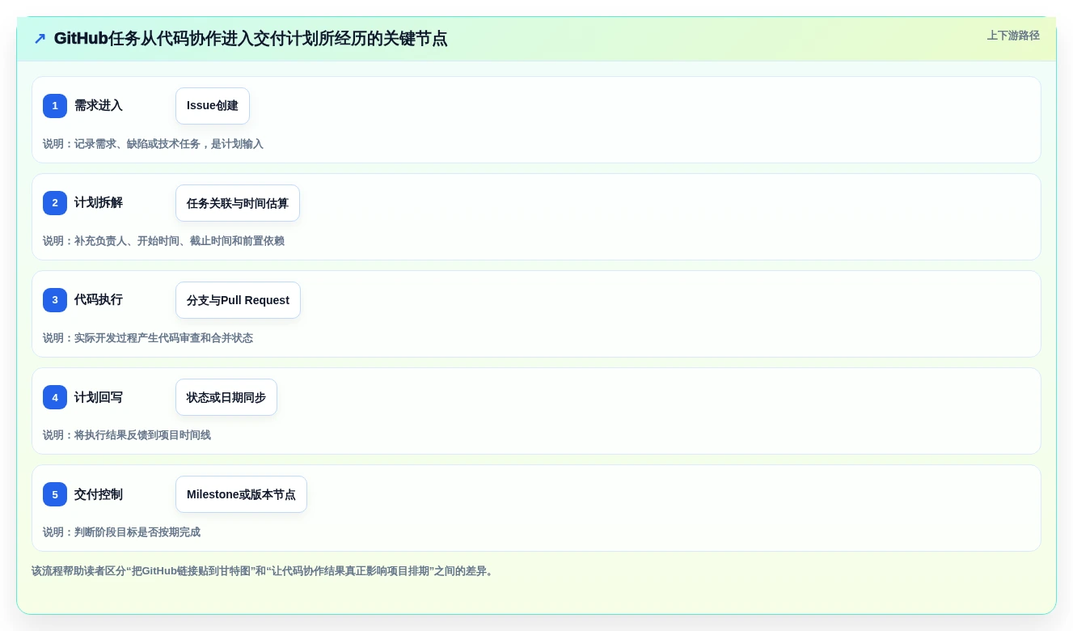Click the step 4 number badge
Image resolution: width=1073 pixels, height=631 pixels.
(x=55, y=397)
